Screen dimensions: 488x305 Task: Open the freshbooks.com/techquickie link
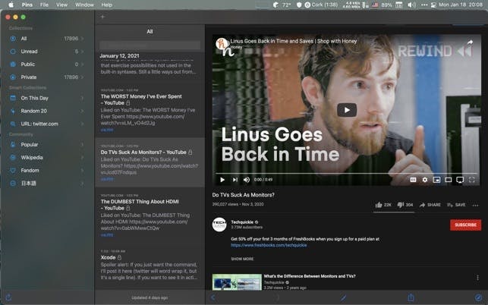click(x=263, y=245)
